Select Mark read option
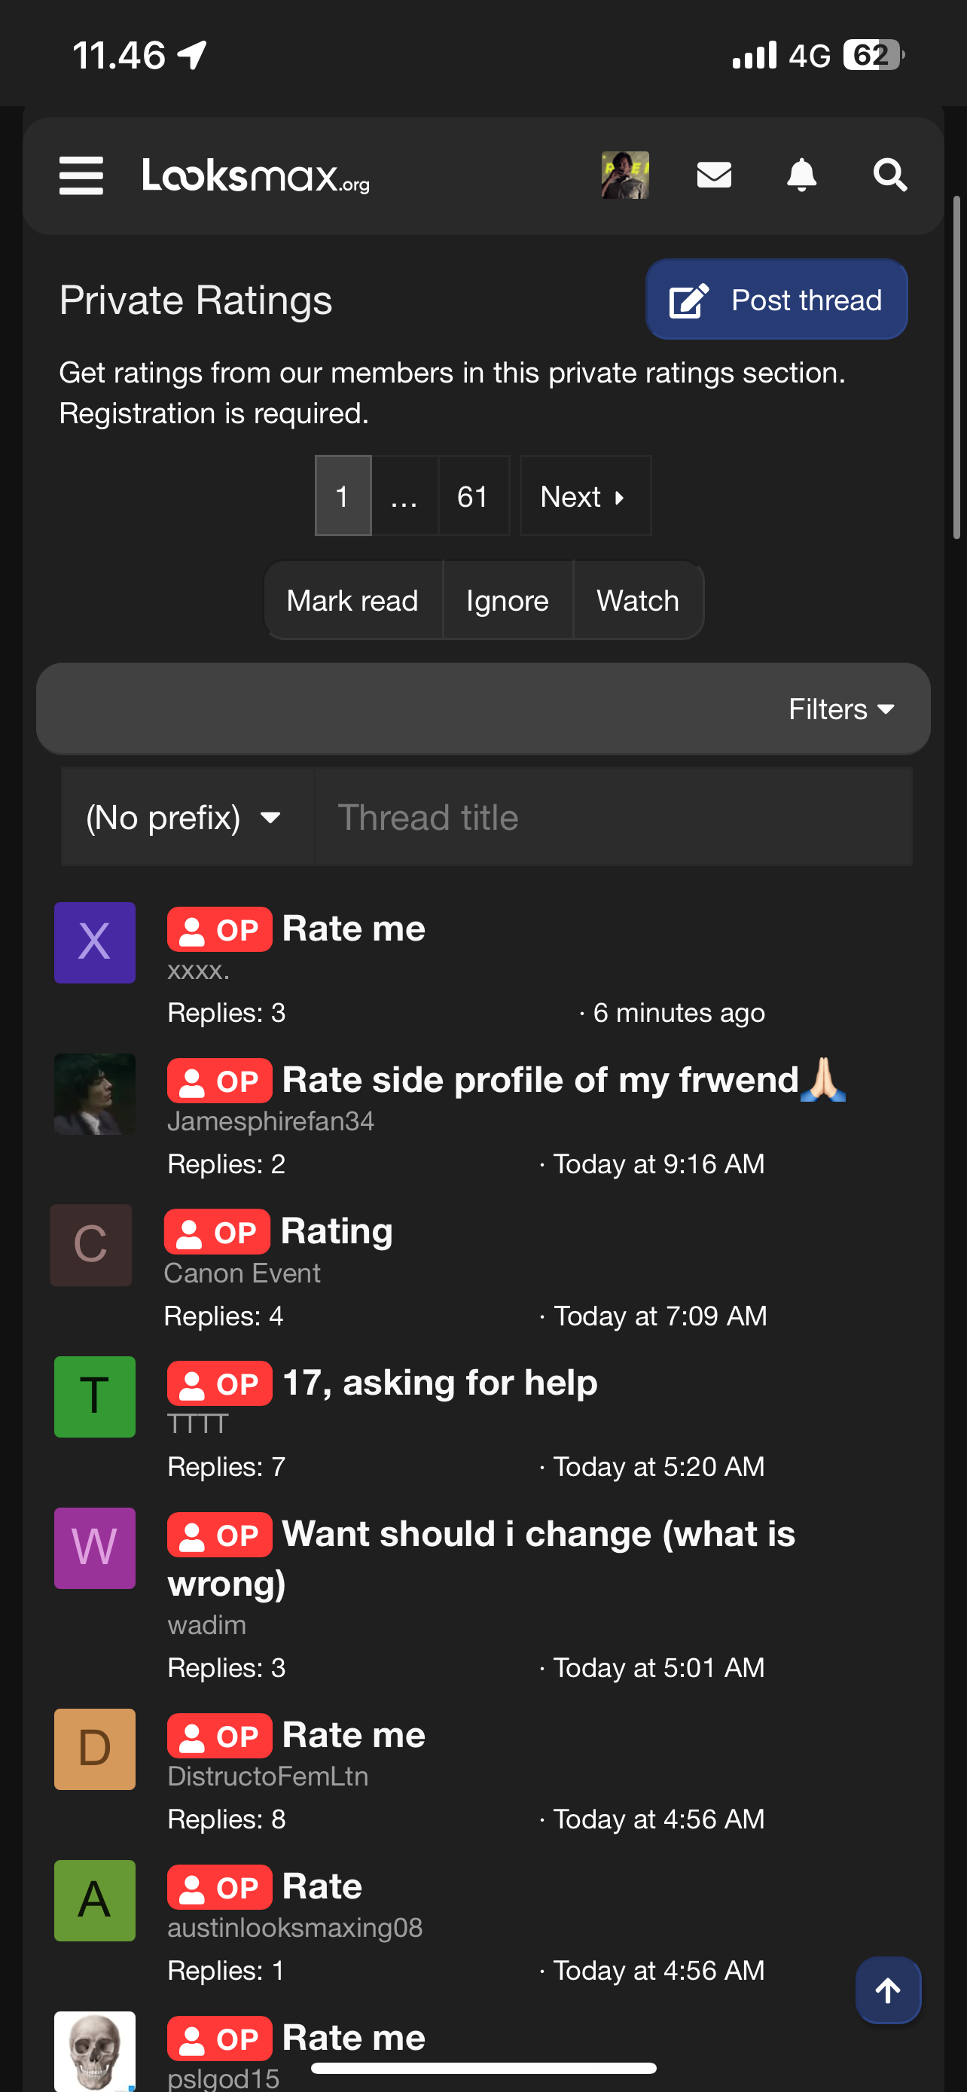Image resolution: width=967 pixels, height=2092 pixels. click(353, 601)
